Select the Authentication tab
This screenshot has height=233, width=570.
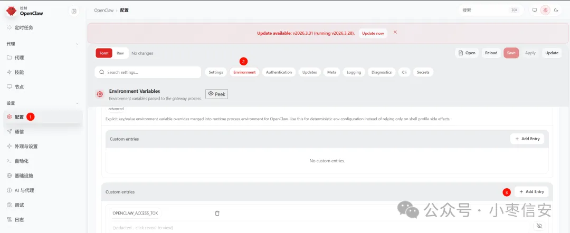pos(279,72)
